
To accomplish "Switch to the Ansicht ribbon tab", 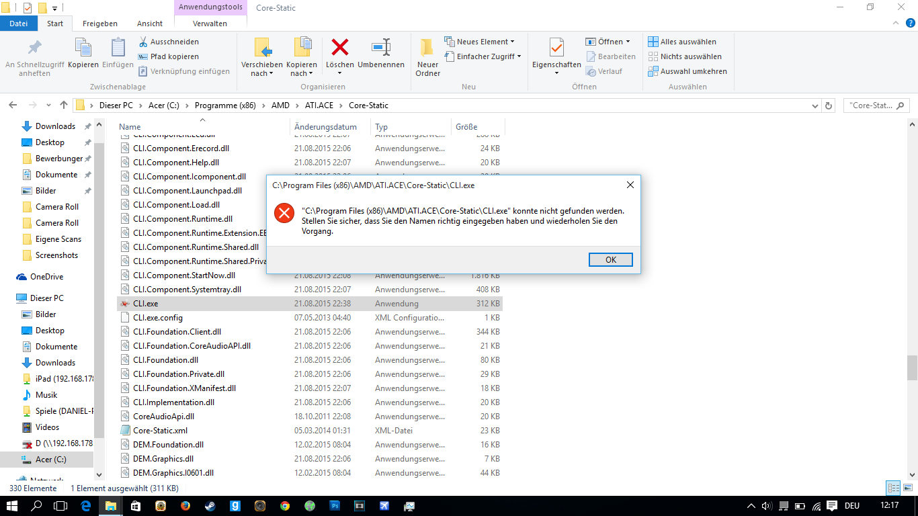I will [x=149, y=23].
